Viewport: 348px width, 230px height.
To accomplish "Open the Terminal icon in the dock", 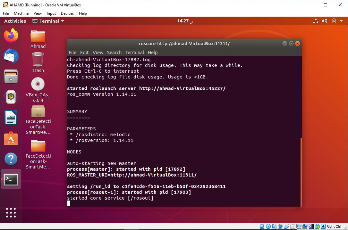I will click(x=11, y=180).
